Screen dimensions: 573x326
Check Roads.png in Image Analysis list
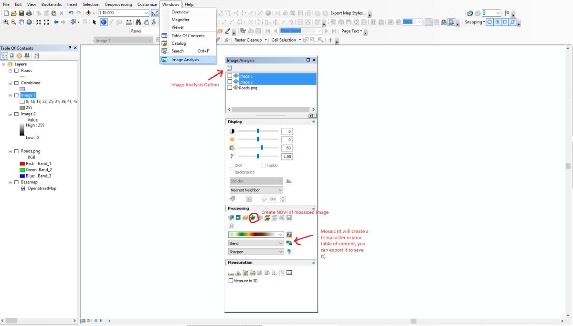230,88
